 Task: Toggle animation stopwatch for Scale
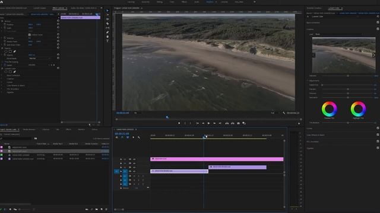[5, 28]
